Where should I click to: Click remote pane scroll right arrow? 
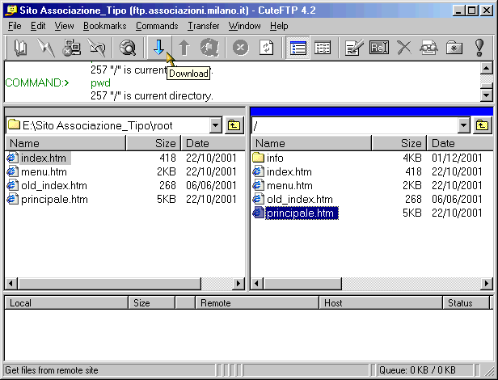tap(487, 284)
